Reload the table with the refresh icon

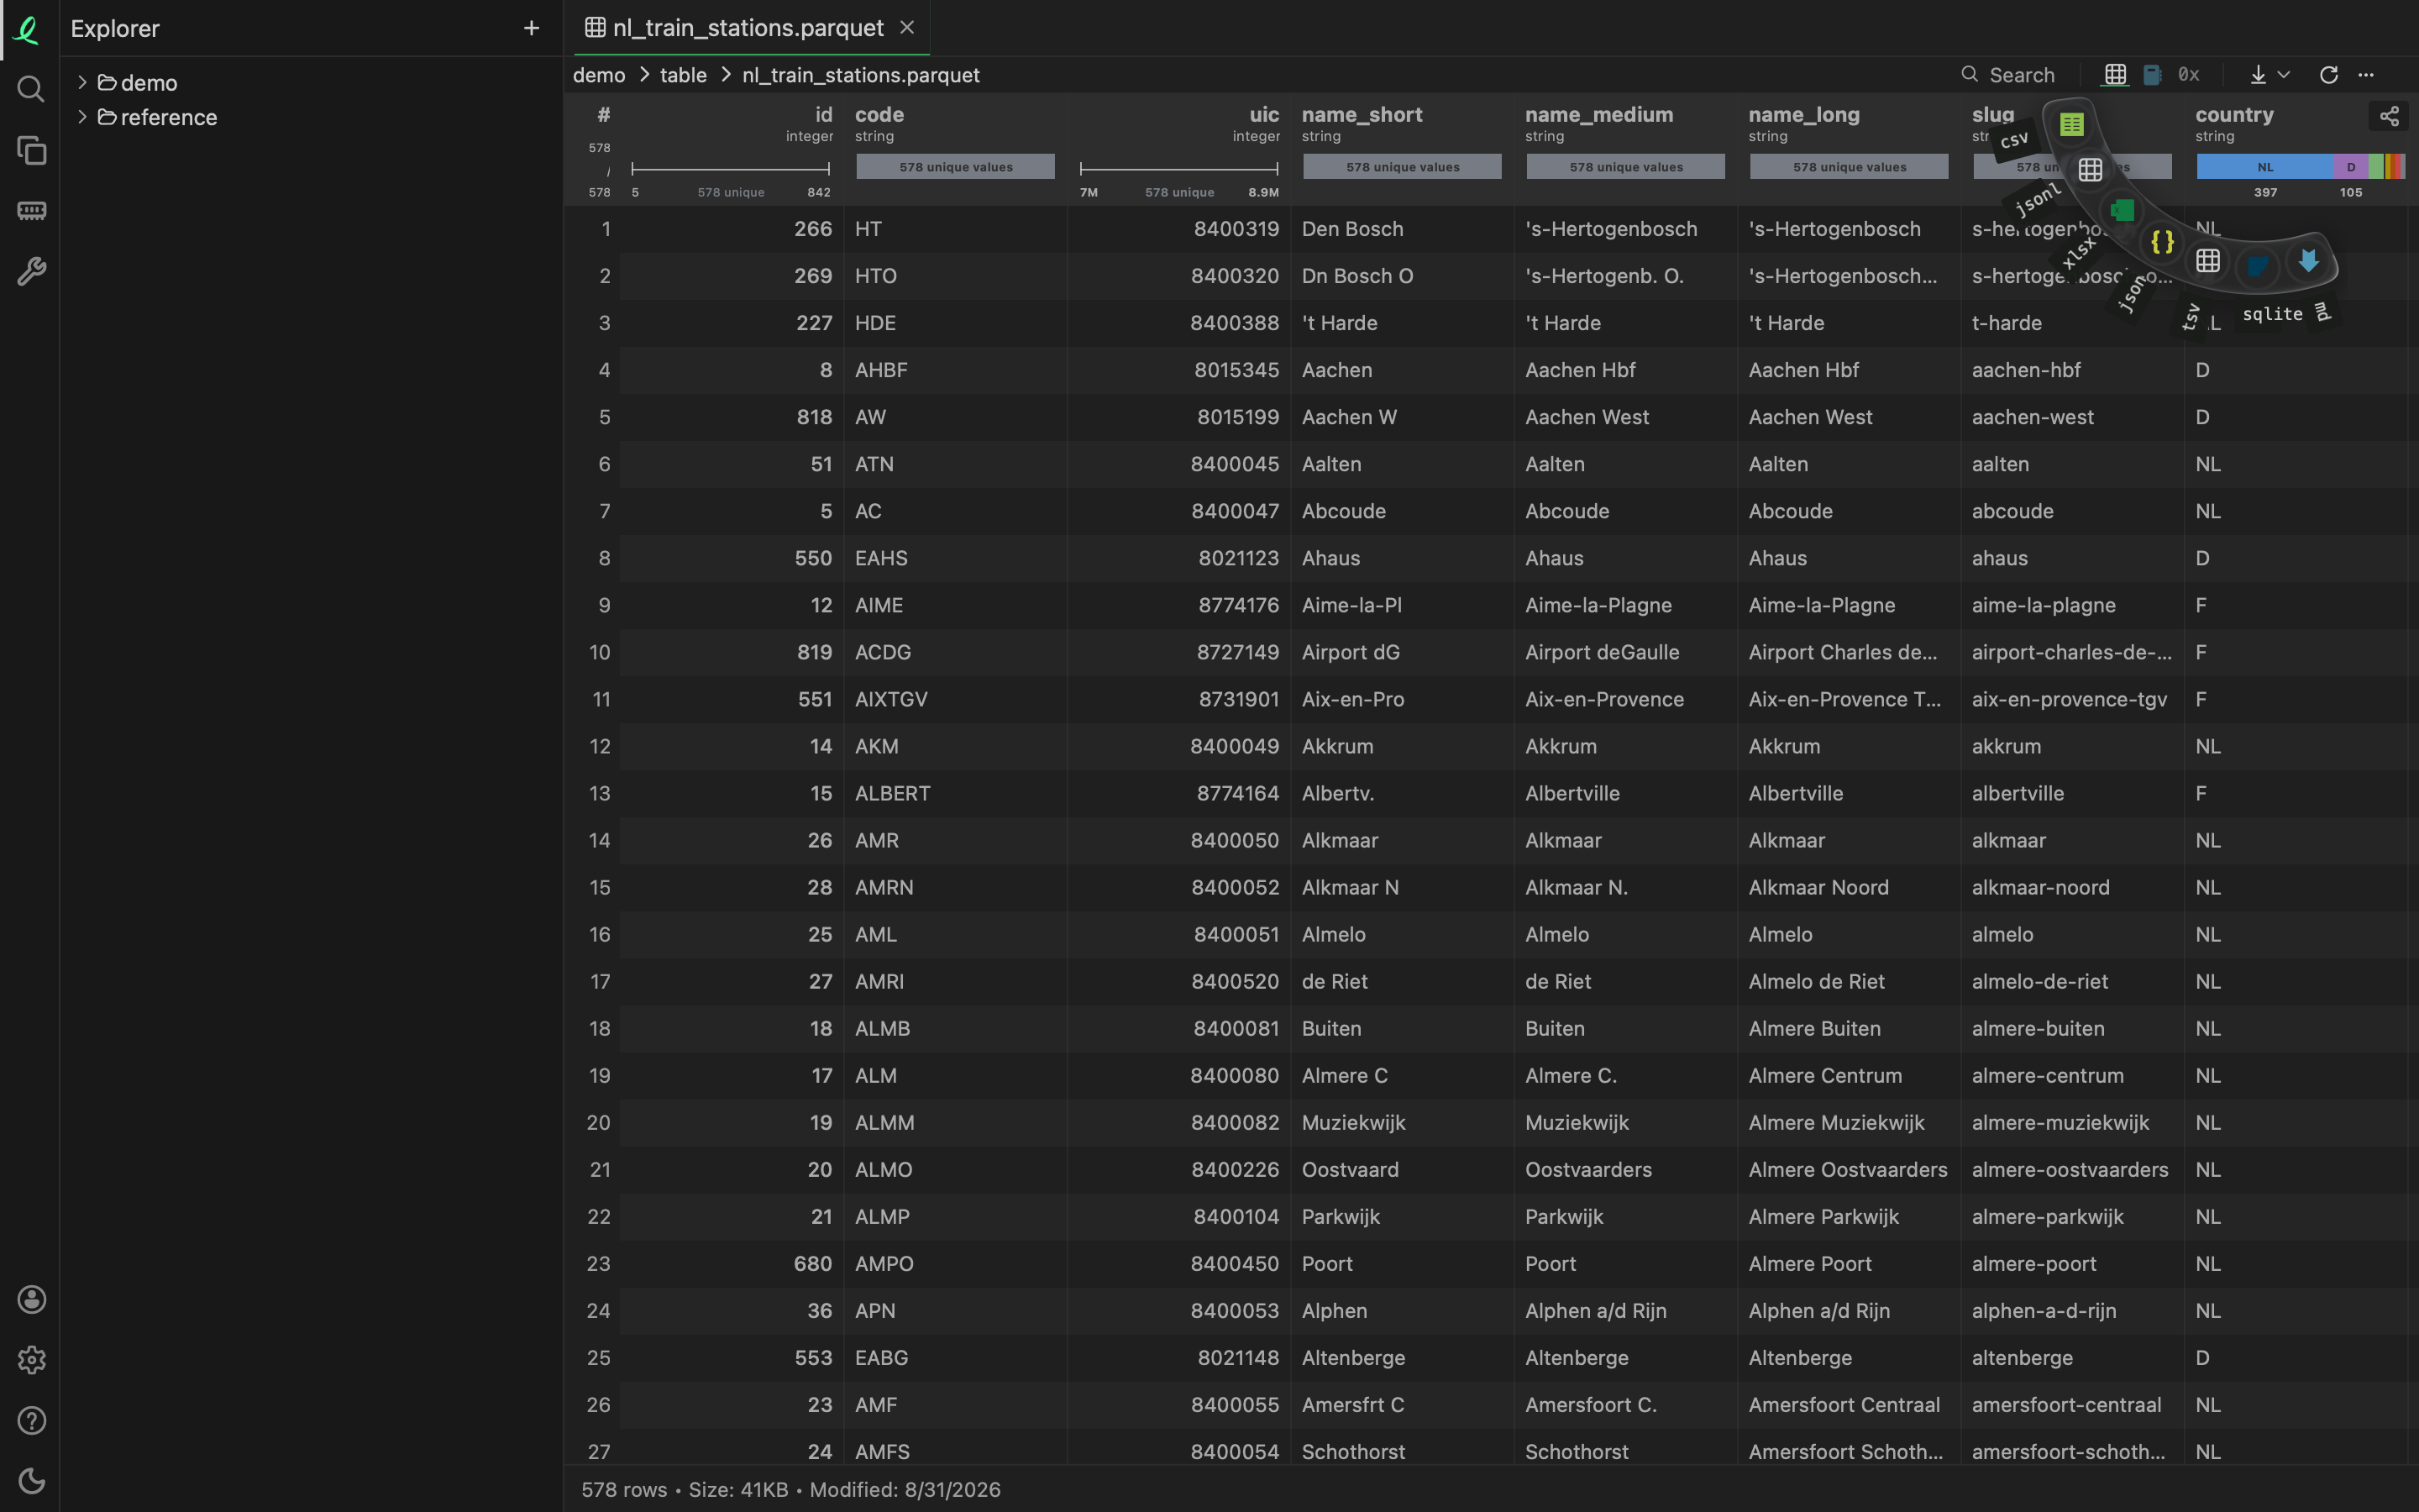click(x=2328, y=75)
